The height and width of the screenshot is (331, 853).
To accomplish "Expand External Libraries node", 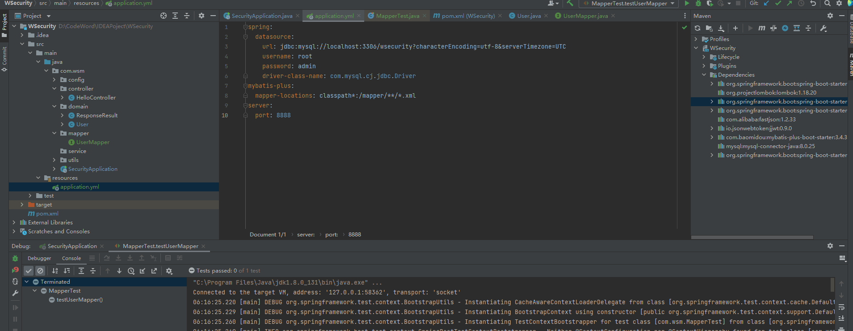I will 14,223.
